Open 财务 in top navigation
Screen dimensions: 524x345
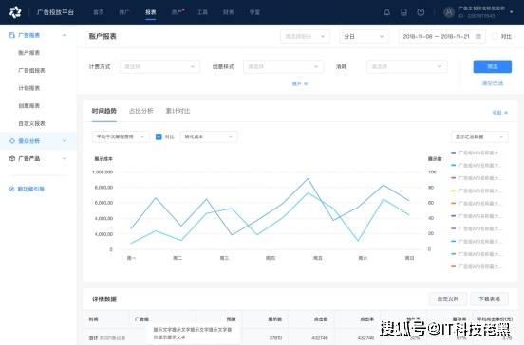pyautogui.click(x=228, y=12)
